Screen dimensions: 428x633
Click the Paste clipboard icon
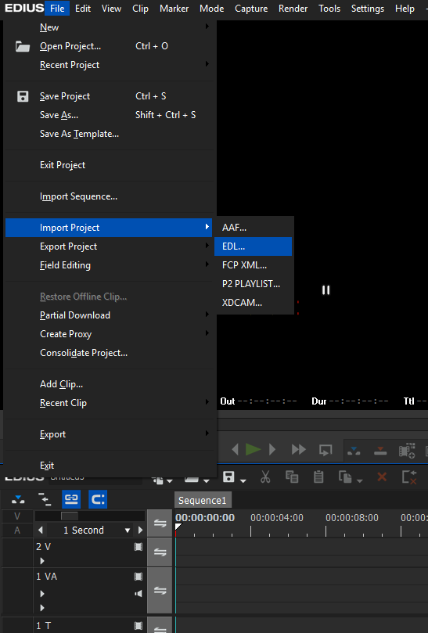pyautogui.click(x=318, y=477)
